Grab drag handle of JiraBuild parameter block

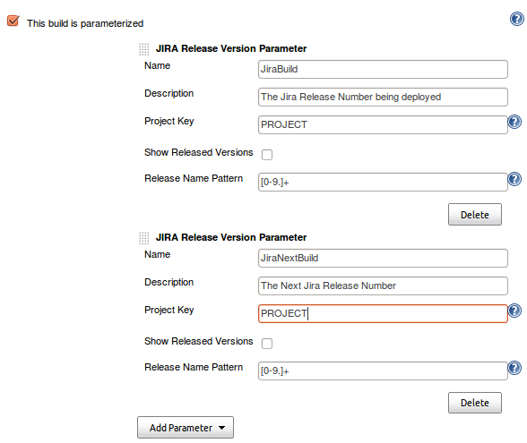pos(143,49)
